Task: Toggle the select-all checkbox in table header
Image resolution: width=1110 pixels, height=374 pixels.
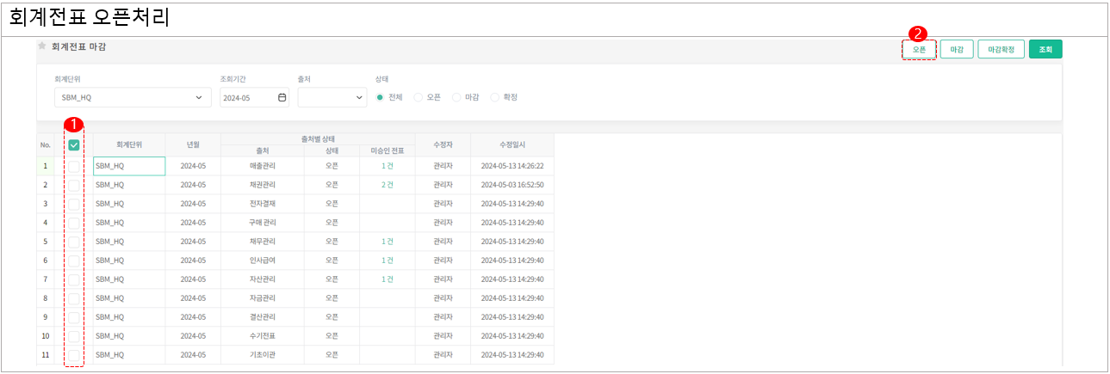Action: pos(74,145)
